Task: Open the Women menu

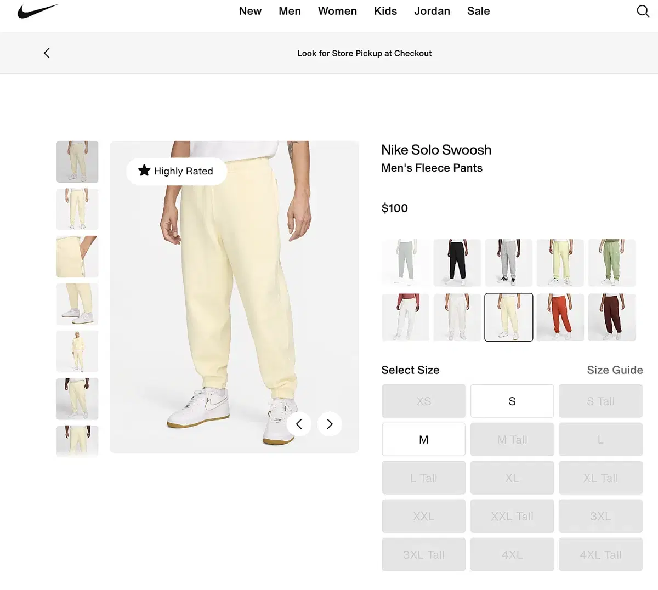Action: 337,11
